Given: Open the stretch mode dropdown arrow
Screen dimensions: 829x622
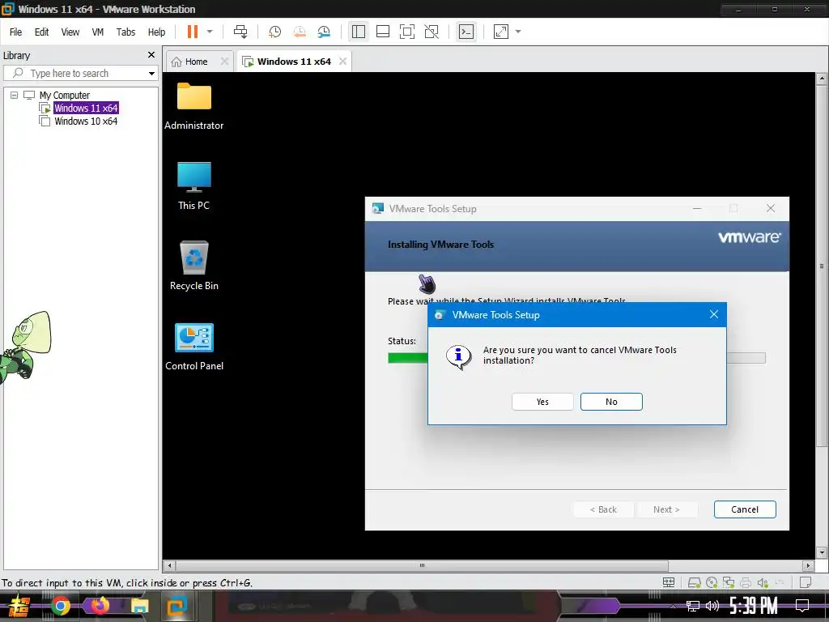Looking at the screenshot, I should pos(518,32).
